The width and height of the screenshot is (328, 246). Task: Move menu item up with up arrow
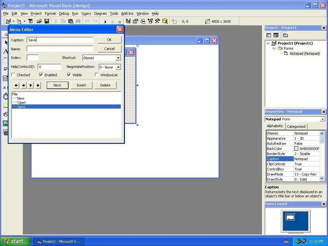31,85
